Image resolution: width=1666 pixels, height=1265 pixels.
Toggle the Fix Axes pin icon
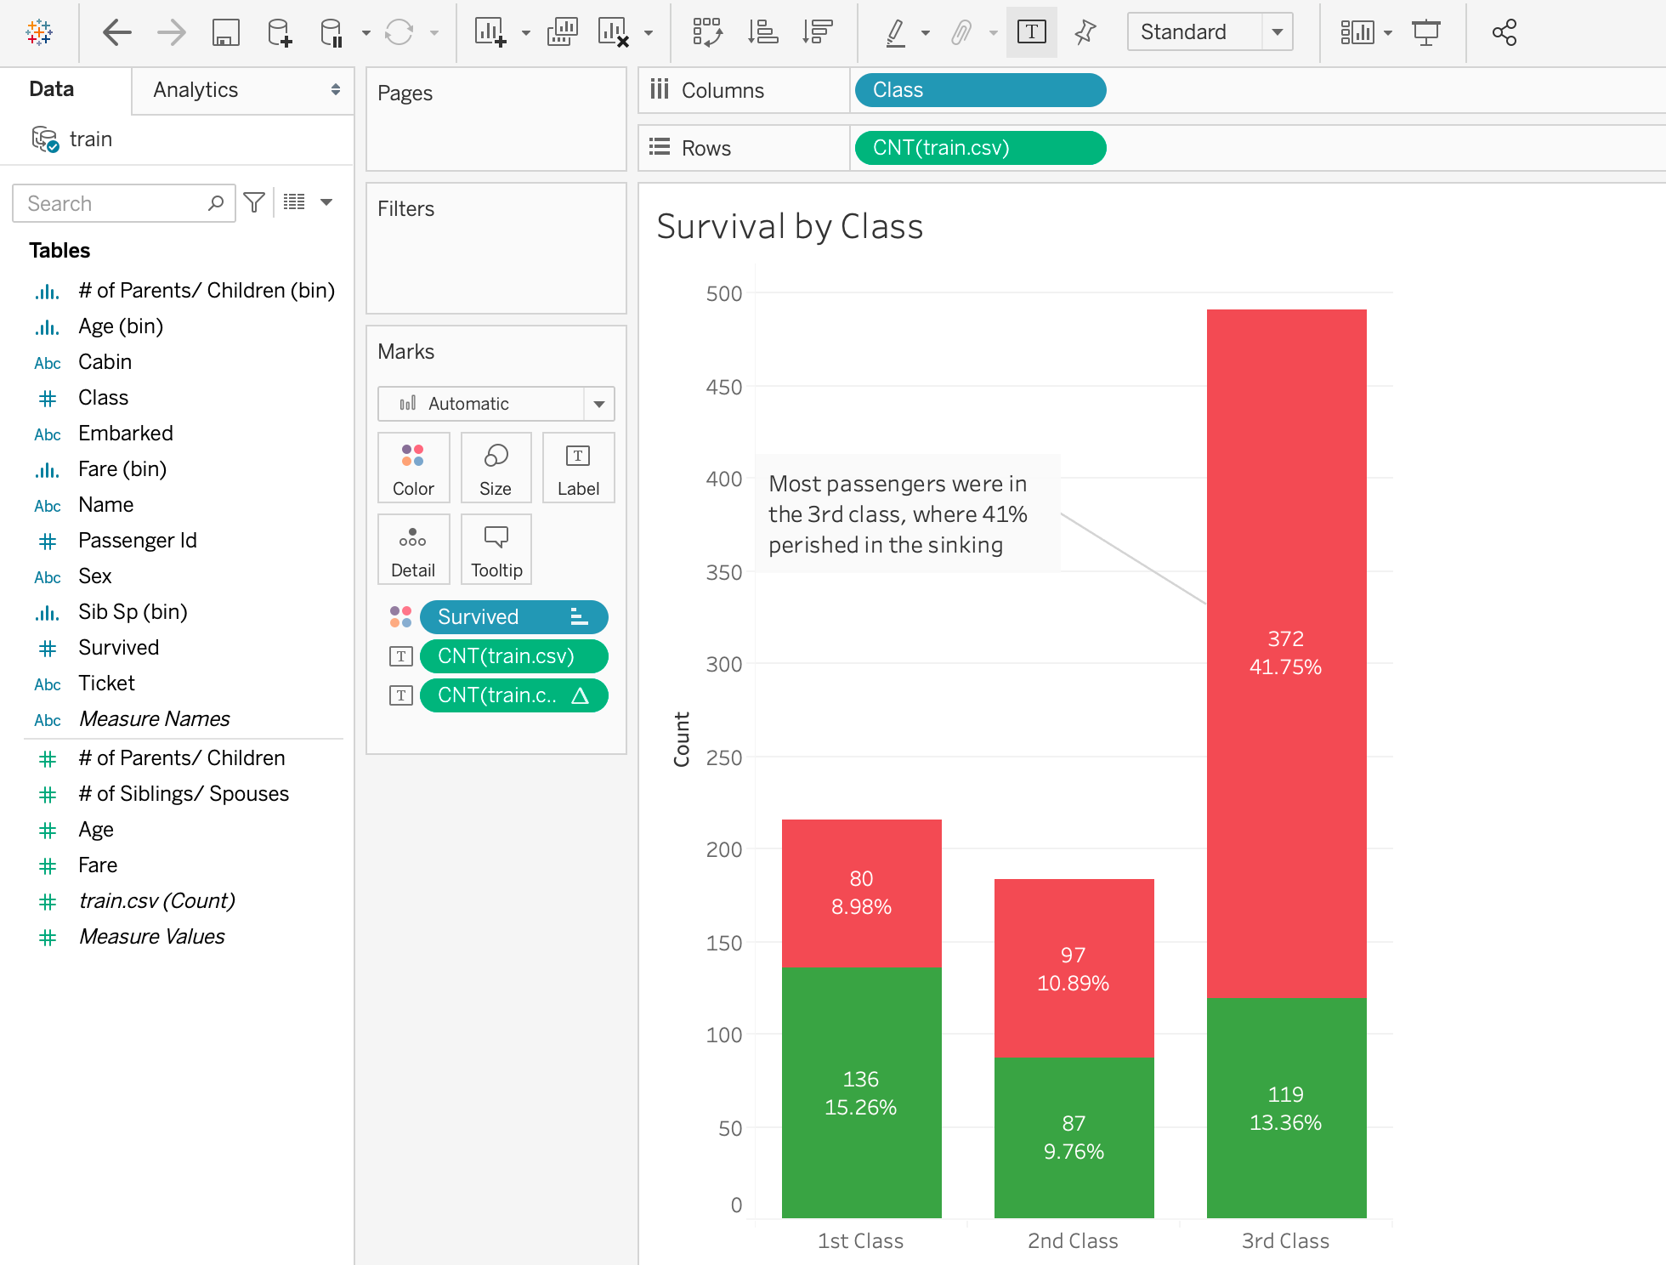point(1085,32)
